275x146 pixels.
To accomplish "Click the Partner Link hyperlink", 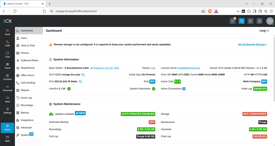I will coord(153,68).
